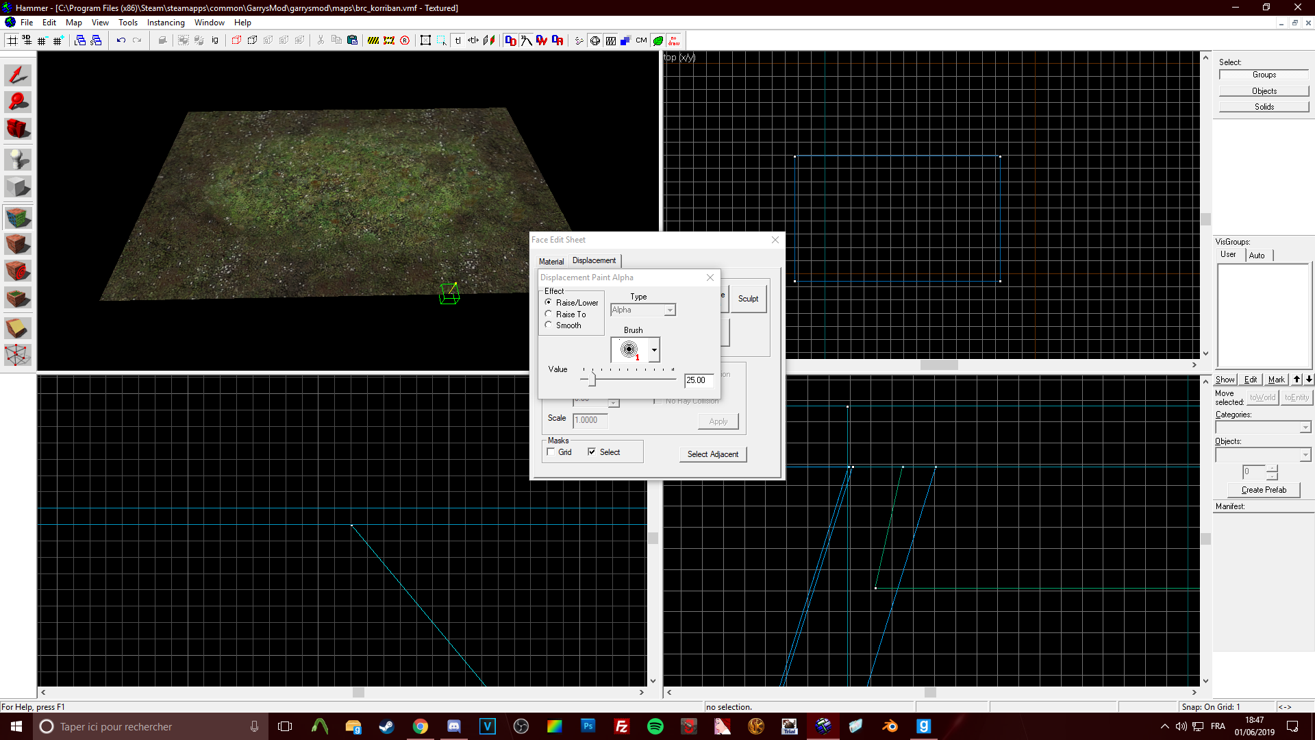Select the Block creation tool
This screenshot has width=1315, height=740.
pyautogui.click(x=18, y=186)
